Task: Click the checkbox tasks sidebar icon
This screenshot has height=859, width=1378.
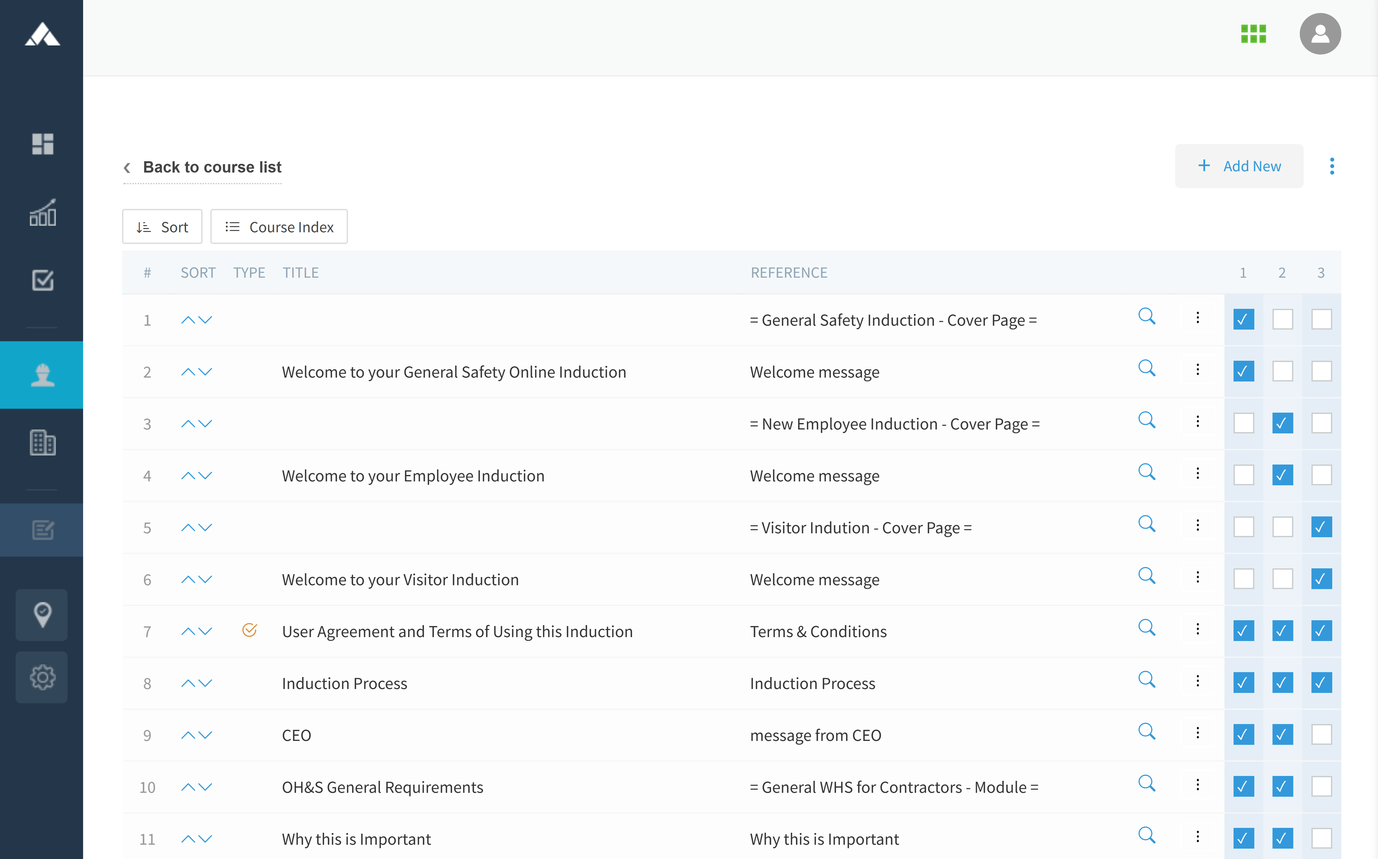Action: pos(43,280)
